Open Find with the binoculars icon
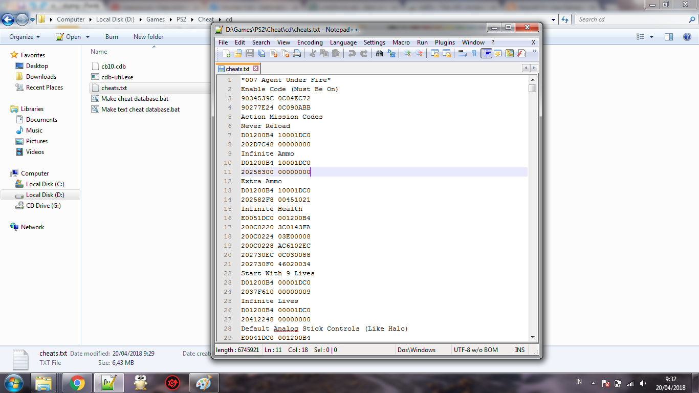 pos(379,53)
